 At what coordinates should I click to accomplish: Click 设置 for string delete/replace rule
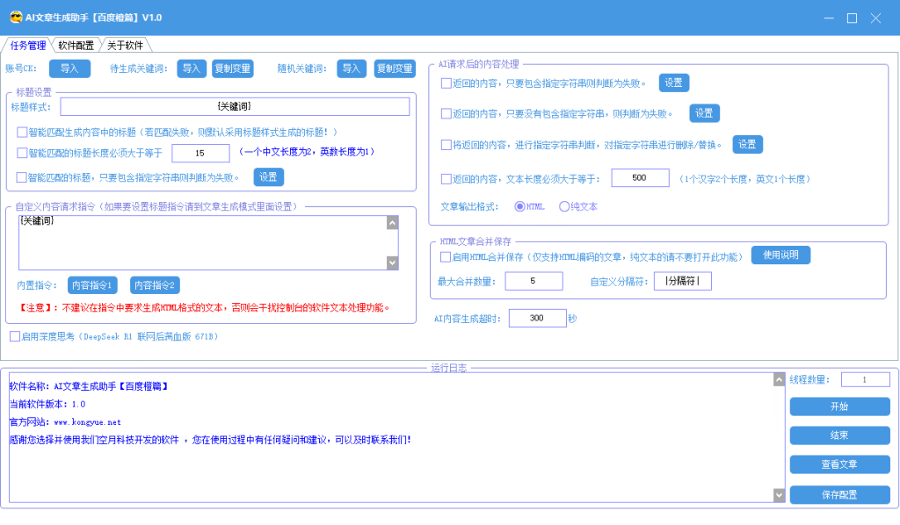pos(747,145)
